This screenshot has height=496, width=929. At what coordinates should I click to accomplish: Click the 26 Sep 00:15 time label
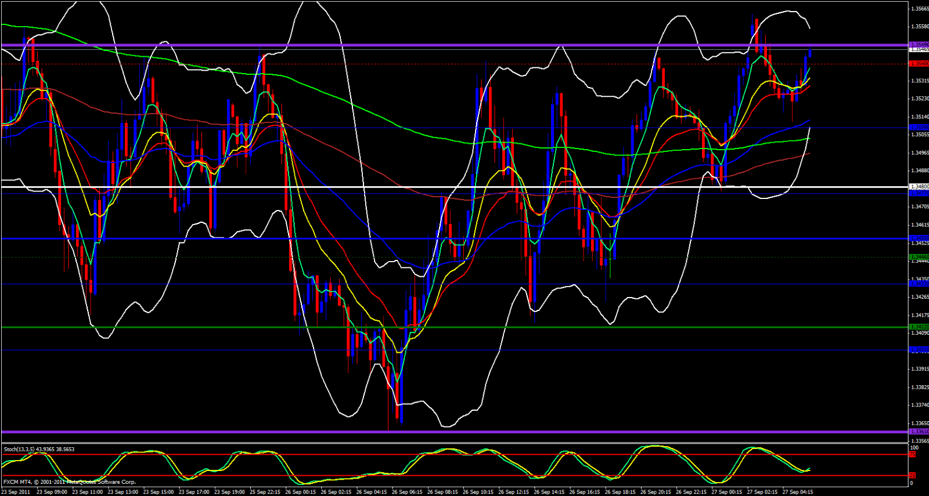pos(301,492)
